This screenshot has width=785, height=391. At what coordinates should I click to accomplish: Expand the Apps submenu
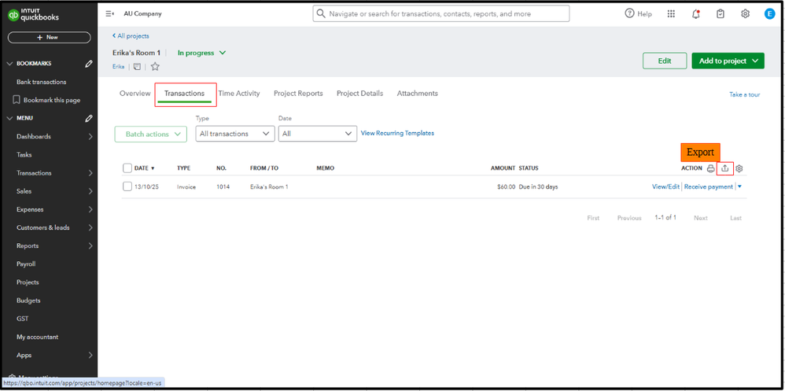(x=90, y=355)
